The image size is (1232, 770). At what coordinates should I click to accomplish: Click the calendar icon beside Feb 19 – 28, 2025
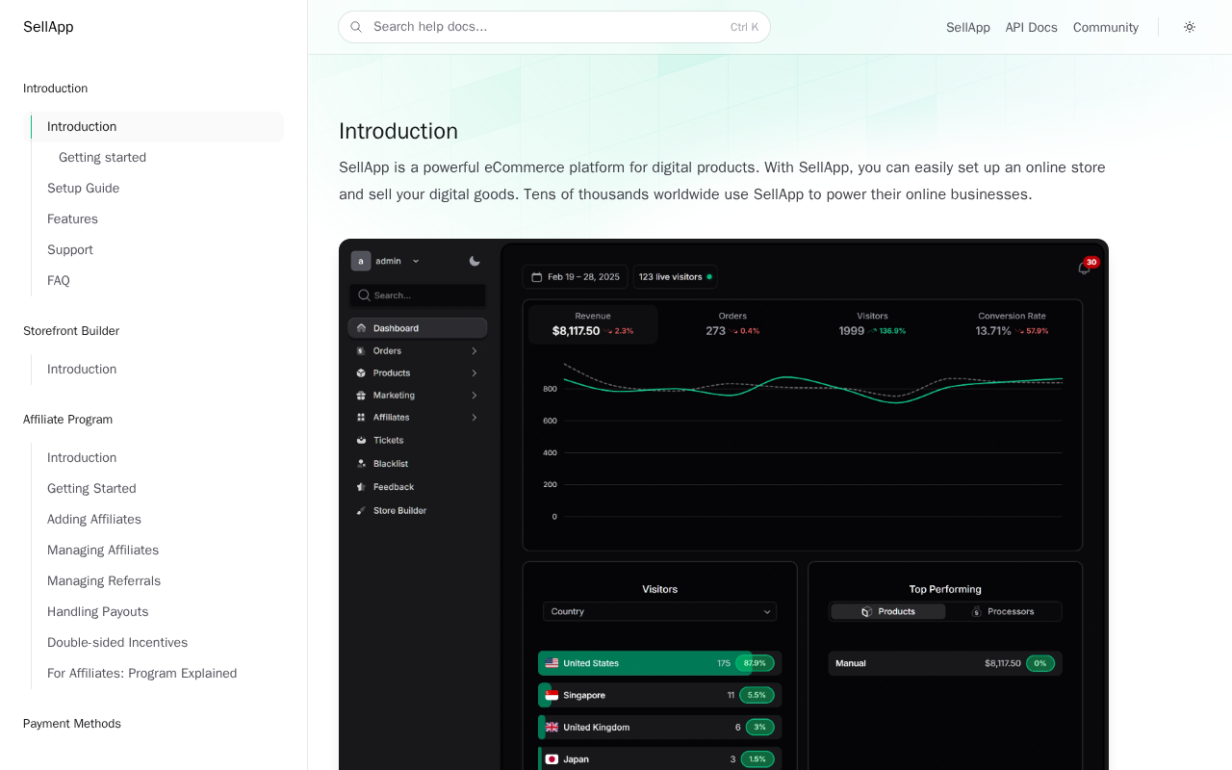537,277
